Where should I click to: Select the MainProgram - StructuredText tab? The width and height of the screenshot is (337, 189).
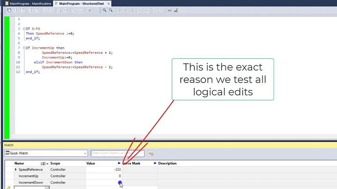[x=81, y=3]
